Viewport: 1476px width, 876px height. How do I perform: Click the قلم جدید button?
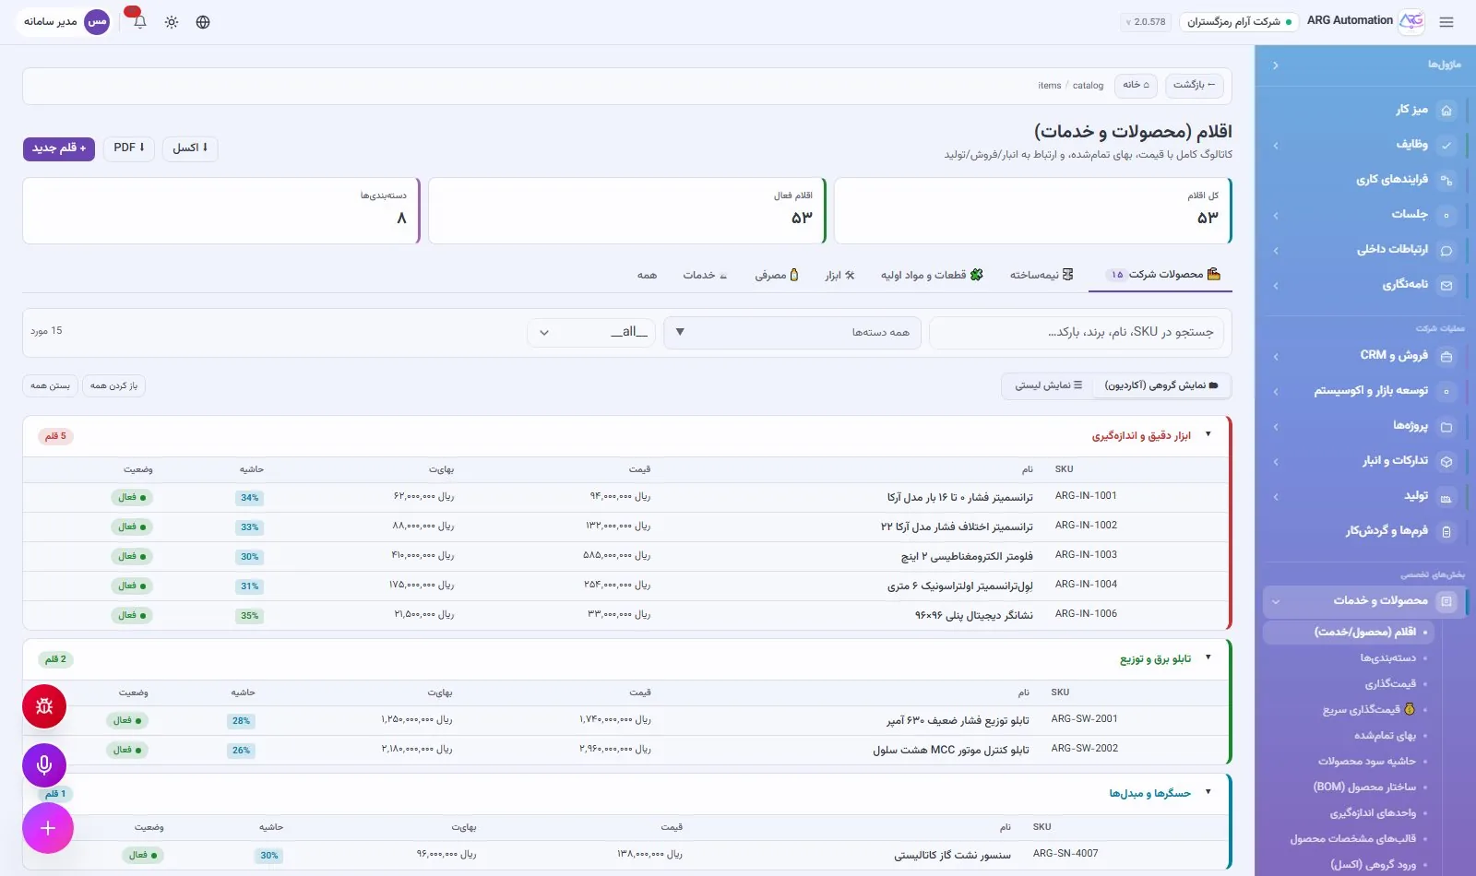point(59,148)
